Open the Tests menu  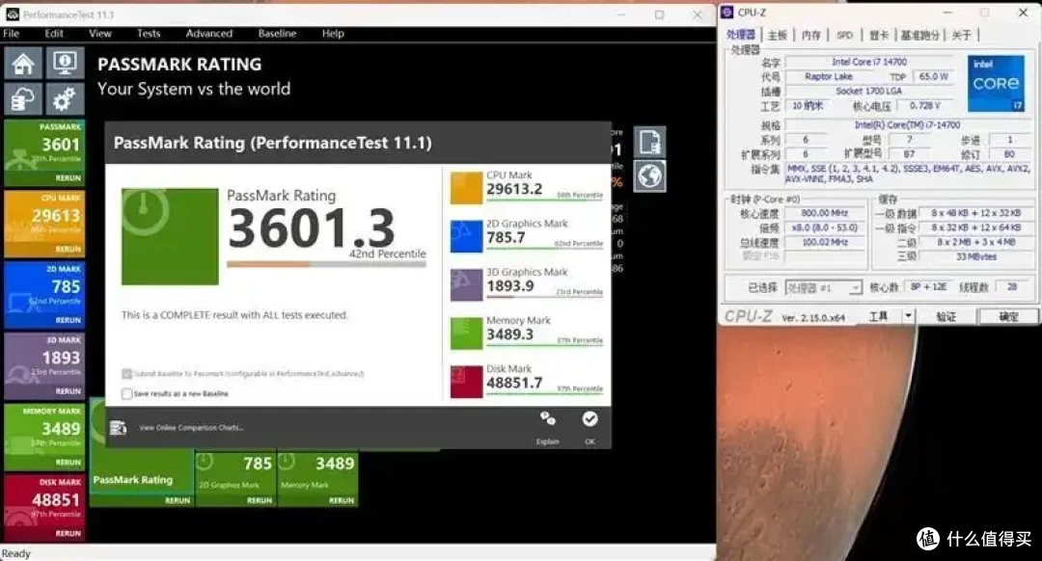pyautogui.click(x=149, y=33)
